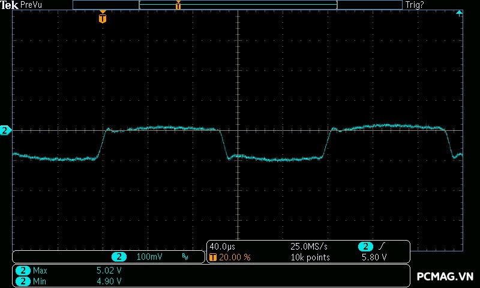Viewport: 480px width, 288px height.
Task: Click the 40.0µs horizontal timebase readout
Action: [222, 247]
